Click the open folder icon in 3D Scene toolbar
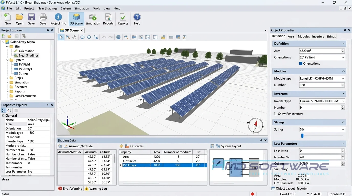Image resolution: width=352 pixels, height=196 pixels. pos(163,37)
